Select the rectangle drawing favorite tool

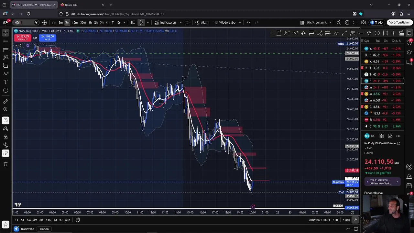tap(385, 33)
